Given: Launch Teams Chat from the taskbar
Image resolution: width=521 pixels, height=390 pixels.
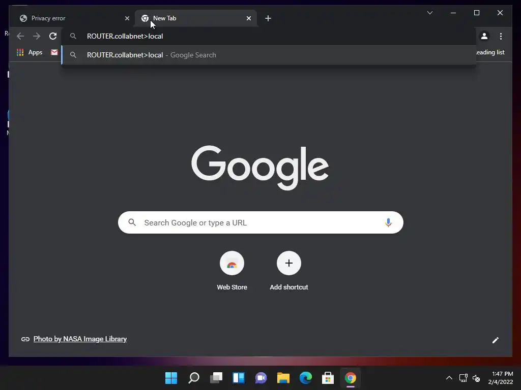Looking at the screenshot, I should click(x=261, y=378).
